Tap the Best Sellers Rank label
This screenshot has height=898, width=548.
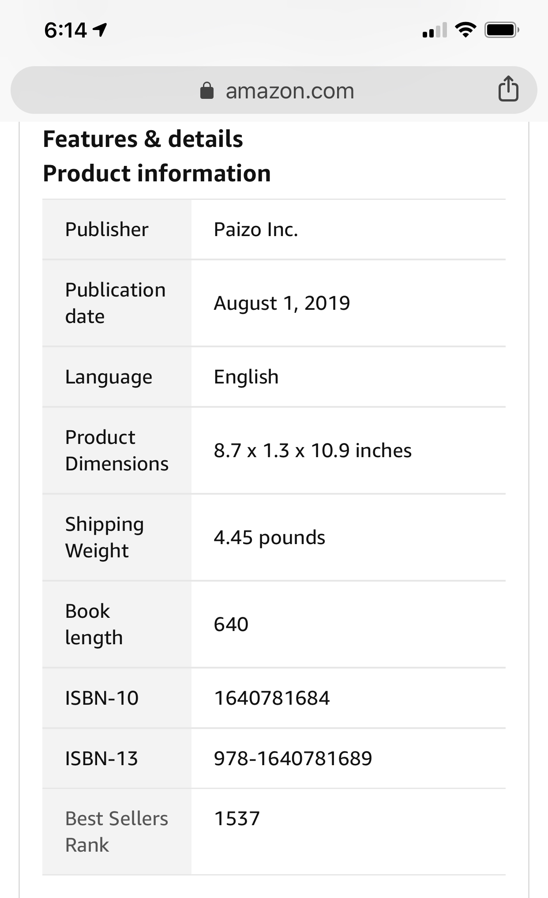(x=116, y=832)
